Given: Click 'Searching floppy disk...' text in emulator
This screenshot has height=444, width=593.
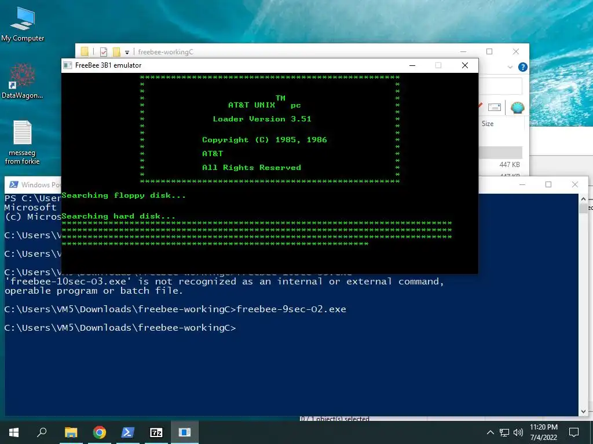Looking at the screenshot, I should (x=124, y=195).
